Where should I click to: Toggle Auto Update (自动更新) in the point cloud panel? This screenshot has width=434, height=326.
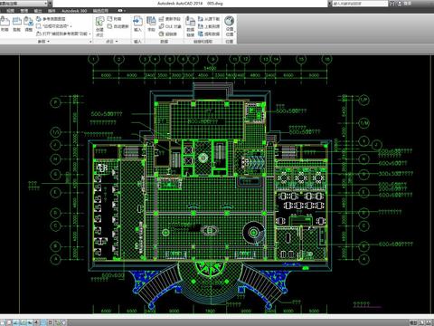click(x=118, y=26)
